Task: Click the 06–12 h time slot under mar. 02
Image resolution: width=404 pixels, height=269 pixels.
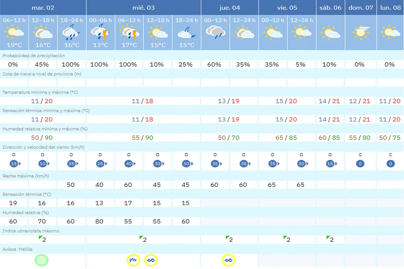Action: tap(14, 20)
